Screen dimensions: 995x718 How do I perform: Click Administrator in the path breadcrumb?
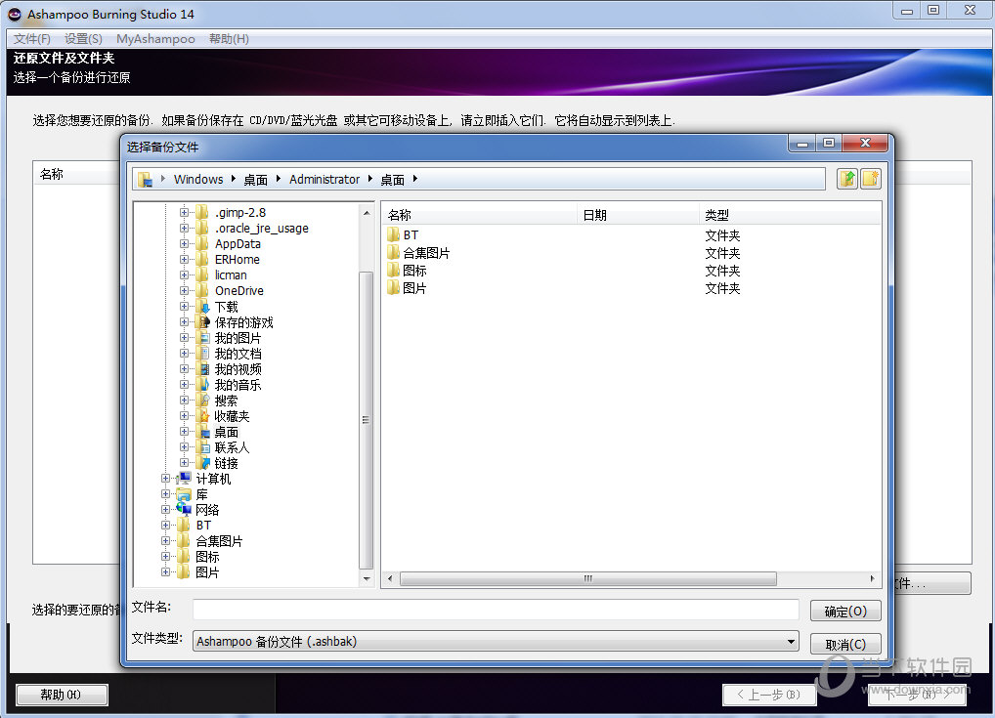point(324,180)
